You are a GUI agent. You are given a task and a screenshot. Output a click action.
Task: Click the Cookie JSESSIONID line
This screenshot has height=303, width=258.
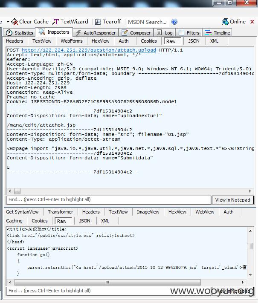[x=92, y=102]
